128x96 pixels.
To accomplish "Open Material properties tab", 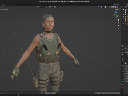I will coord(122,85).
